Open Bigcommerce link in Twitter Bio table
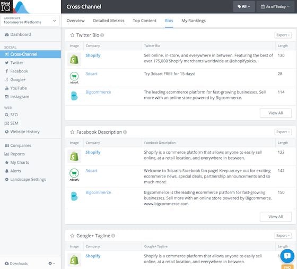This screenshot has width=297, height=269. click(98, 92)
